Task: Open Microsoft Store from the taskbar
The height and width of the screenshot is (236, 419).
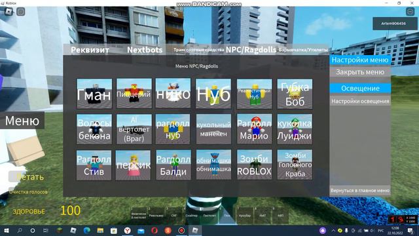Action: click(114, 230)
